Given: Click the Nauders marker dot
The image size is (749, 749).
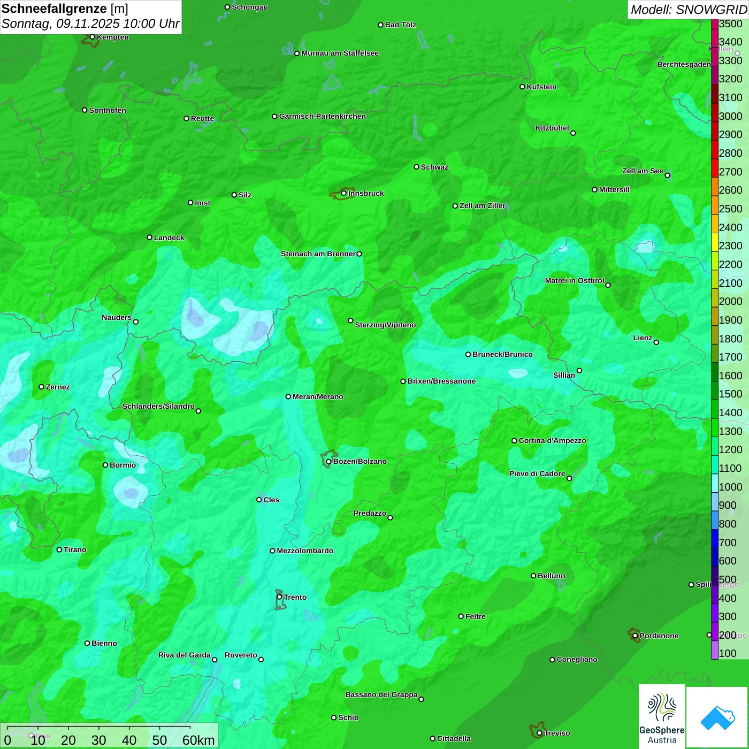Looking at the screenshot, I should click(x=135, y=322).
